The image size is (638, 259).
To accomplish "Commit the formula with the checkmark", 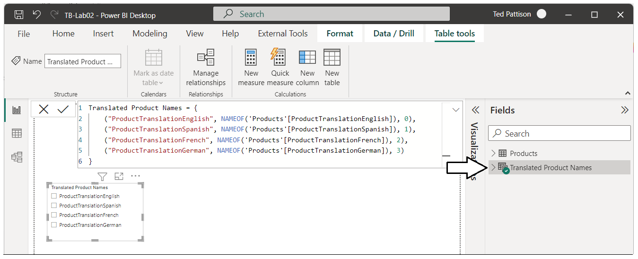I will [63, 109].
